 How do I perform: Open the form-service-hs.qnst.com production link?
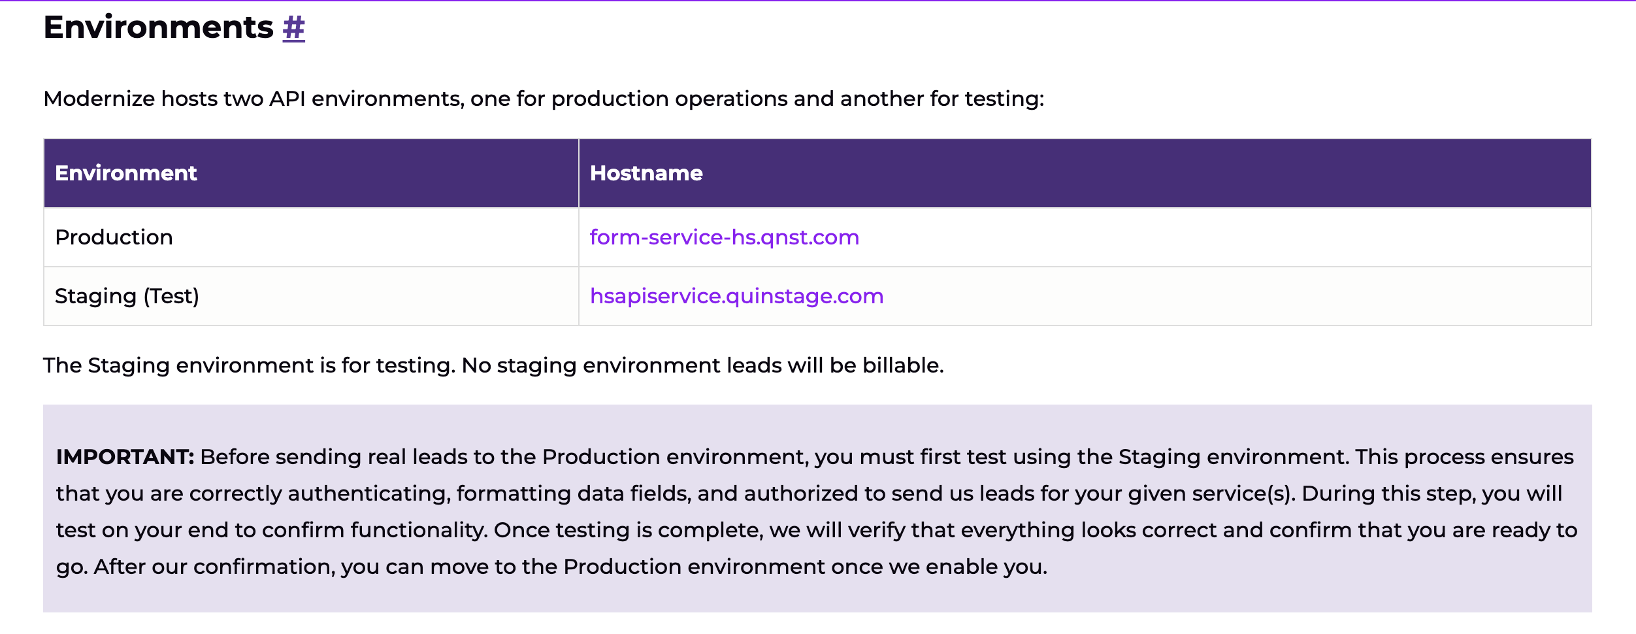(x=724, y=237)
